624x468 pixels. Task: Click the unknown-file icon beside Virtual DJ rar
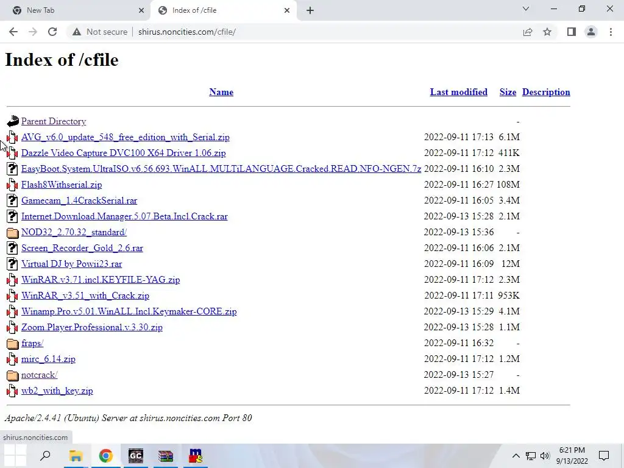click(12, 264)
